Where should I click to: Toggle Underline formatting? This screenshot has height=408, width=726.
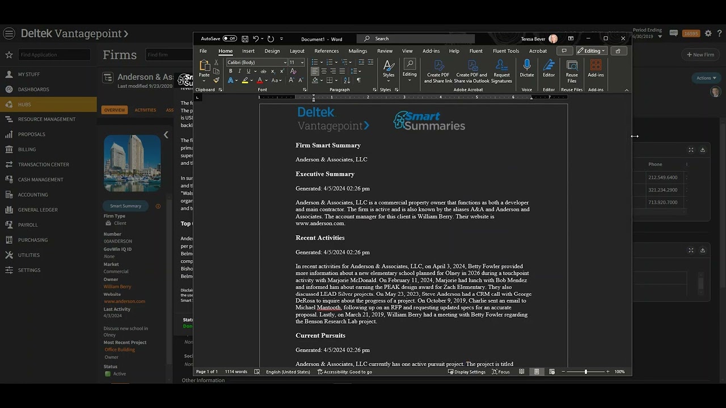(248, 71)
